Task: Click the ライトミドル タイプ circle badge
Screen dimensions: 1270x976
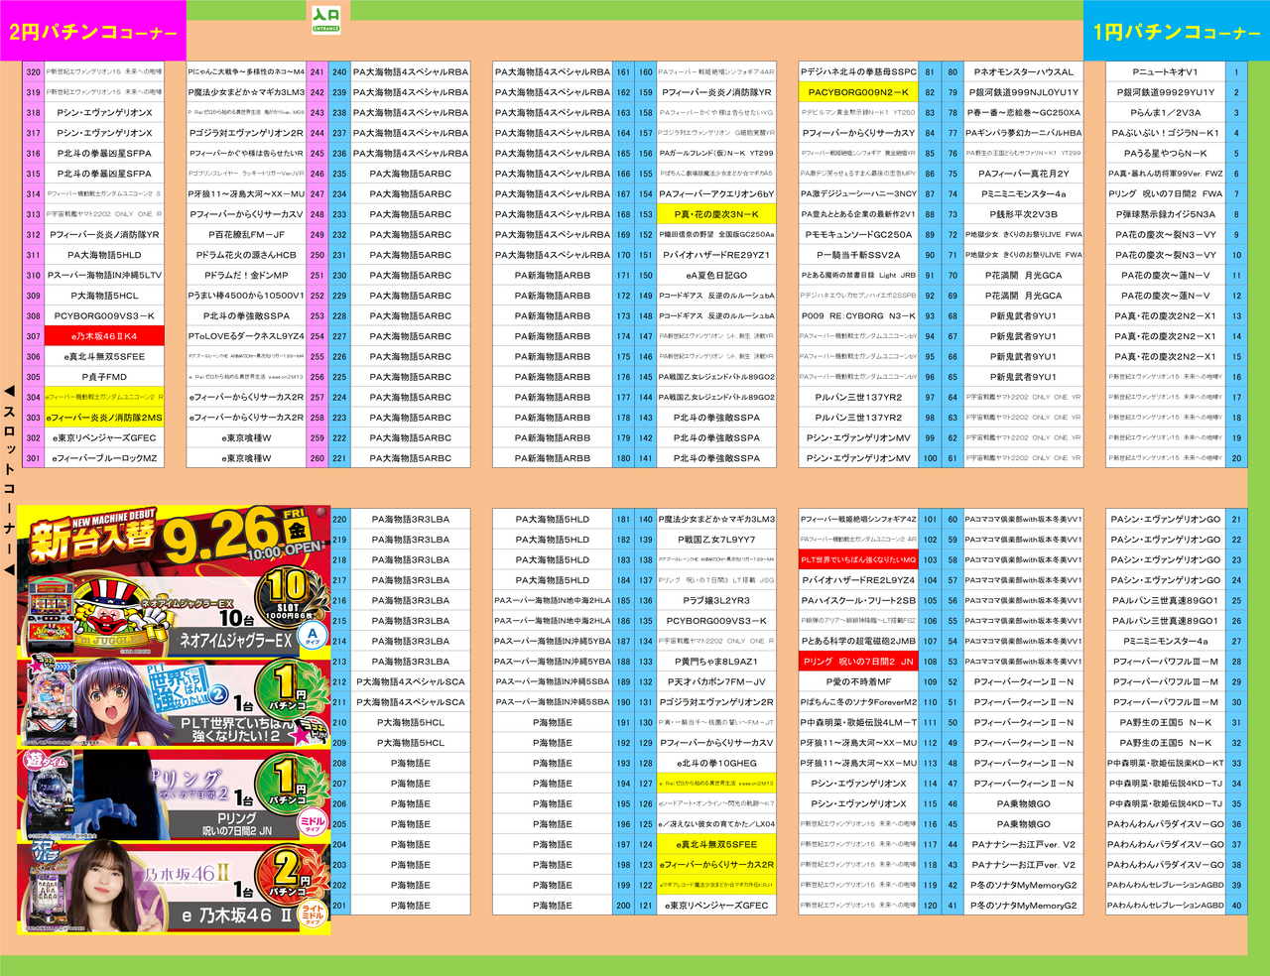Action: [313, 915]
